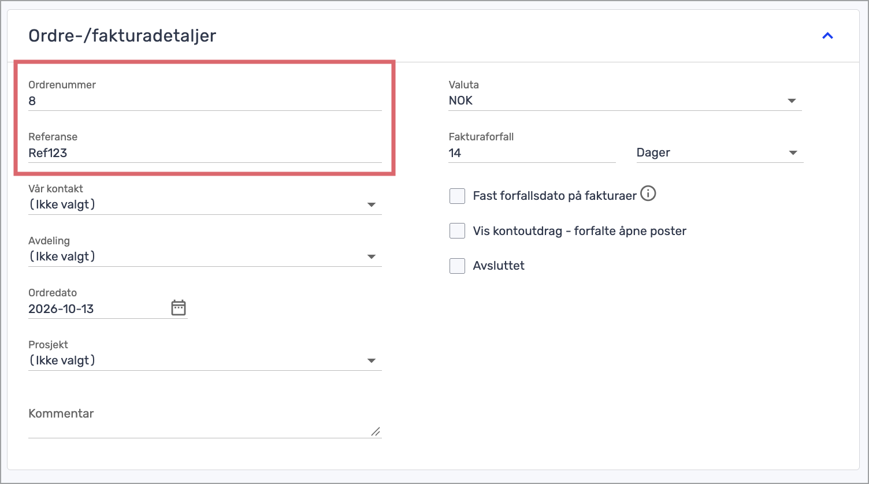Click the Fakturaforfall field showing 14
The height and width of the screenshot is (484, 869).
532,153
